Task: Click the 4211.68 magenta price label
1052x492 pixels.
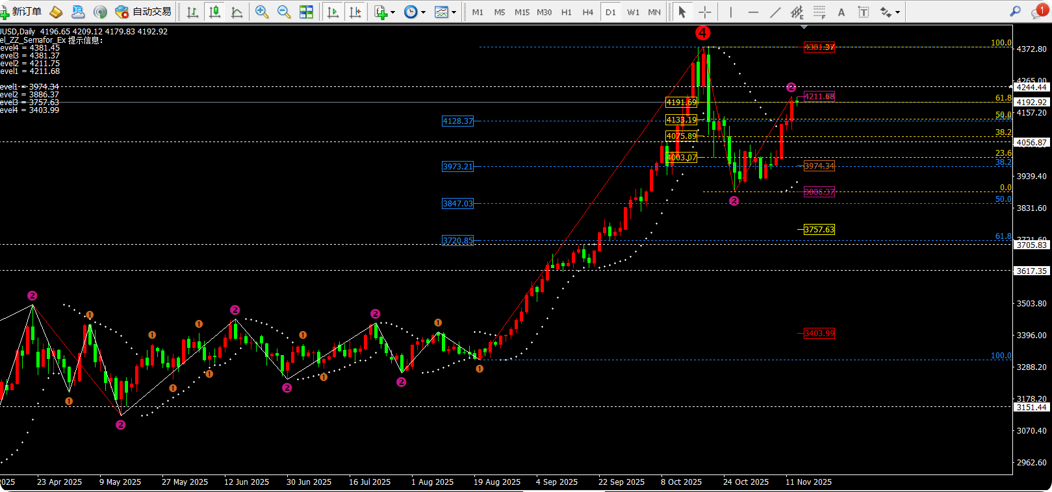Action: (819, 97)
